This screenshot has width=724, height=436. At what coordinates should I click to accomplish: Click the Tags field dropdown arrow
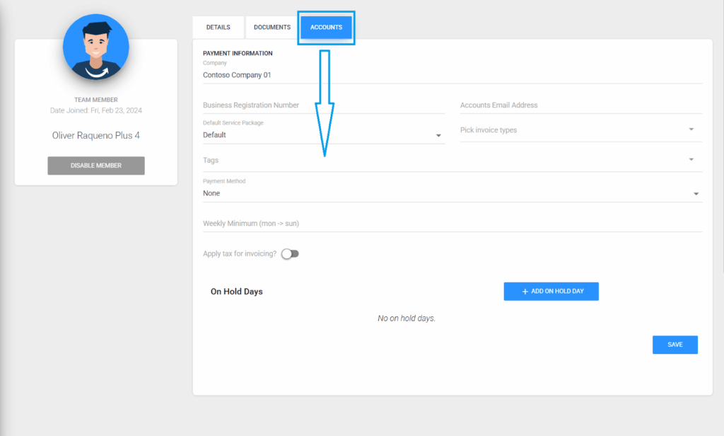click(691, 160)
